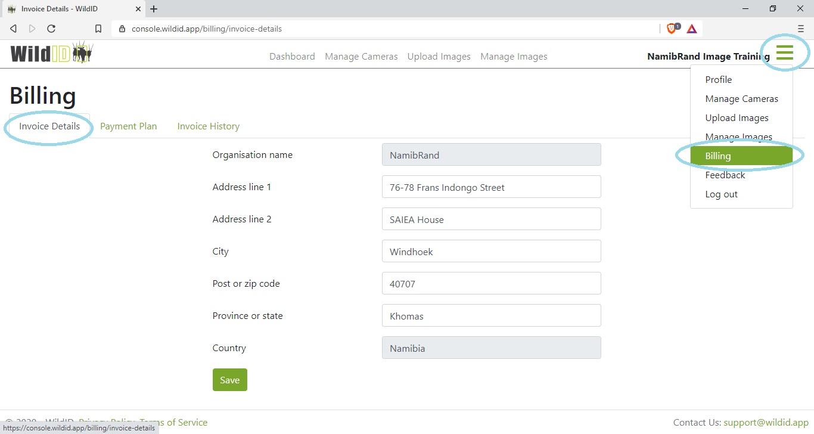Select Billing in the dropdown menu
Screen dimensions: 814x434
coord(741,156)
